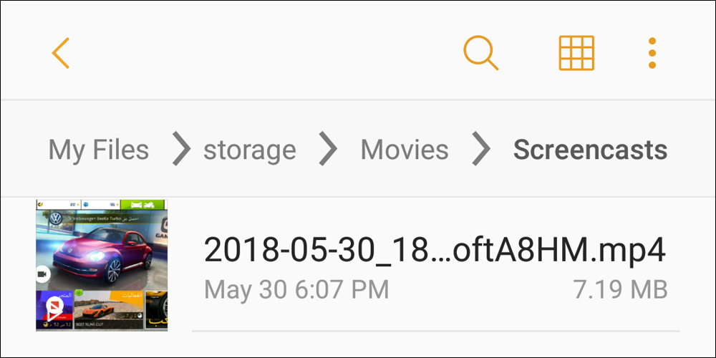Viewport: 716px width, 358px height.
Task: Open the three-dot more options menu
Action: (652, 53)
